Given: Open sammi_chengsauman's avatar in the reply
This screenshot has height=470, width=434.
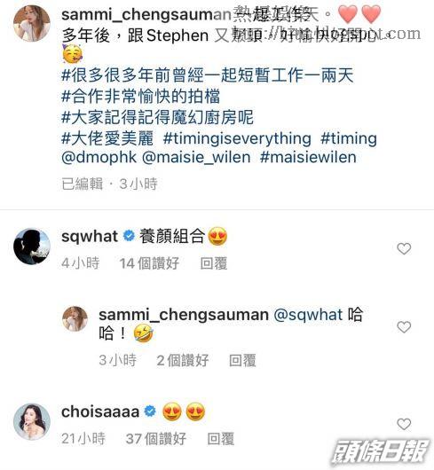Looking at the screenshot, I should tap(75, 318).
